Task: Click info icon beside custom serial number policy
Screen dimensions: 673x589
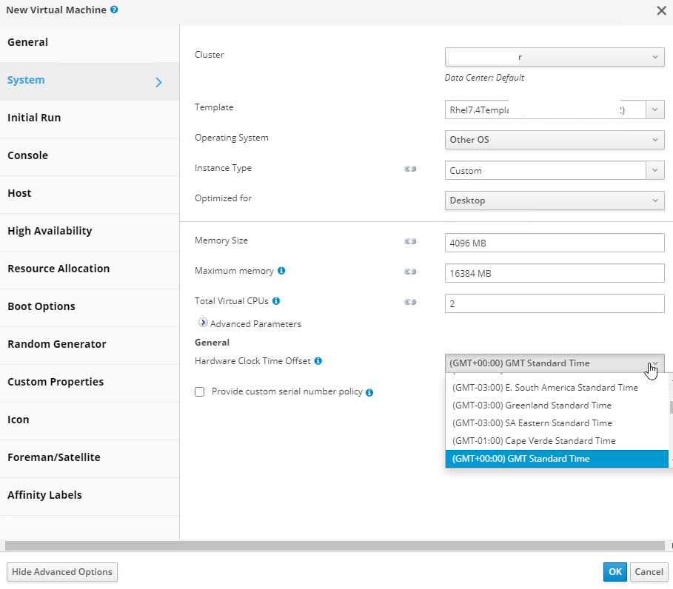Action: 369,392
